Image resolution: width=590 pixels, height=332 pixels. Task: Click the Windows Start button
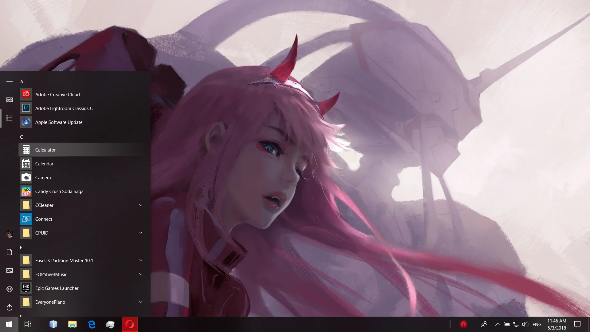tap(9, 324)
